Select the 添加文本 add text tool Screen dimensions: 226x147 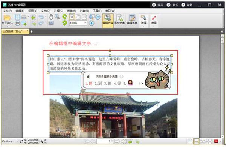[x=120, y=19]
